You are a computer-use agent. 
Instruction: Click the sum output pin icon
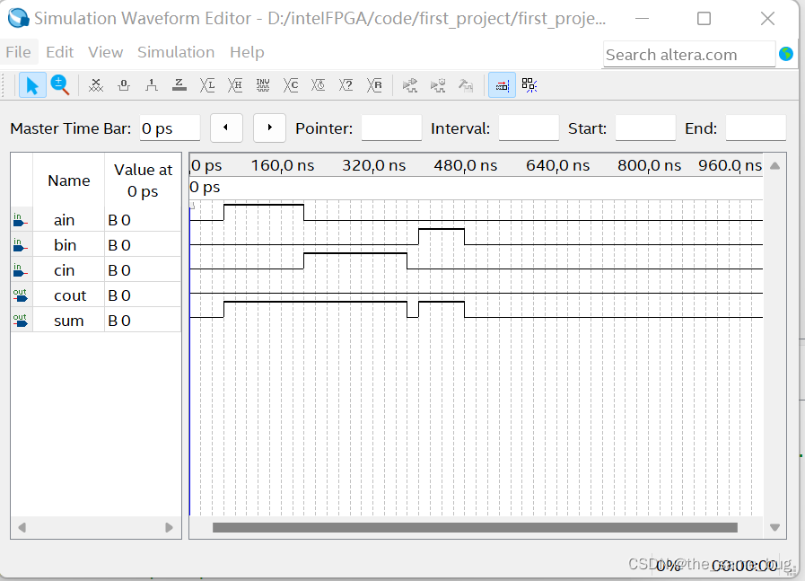[x=20, y=321]
